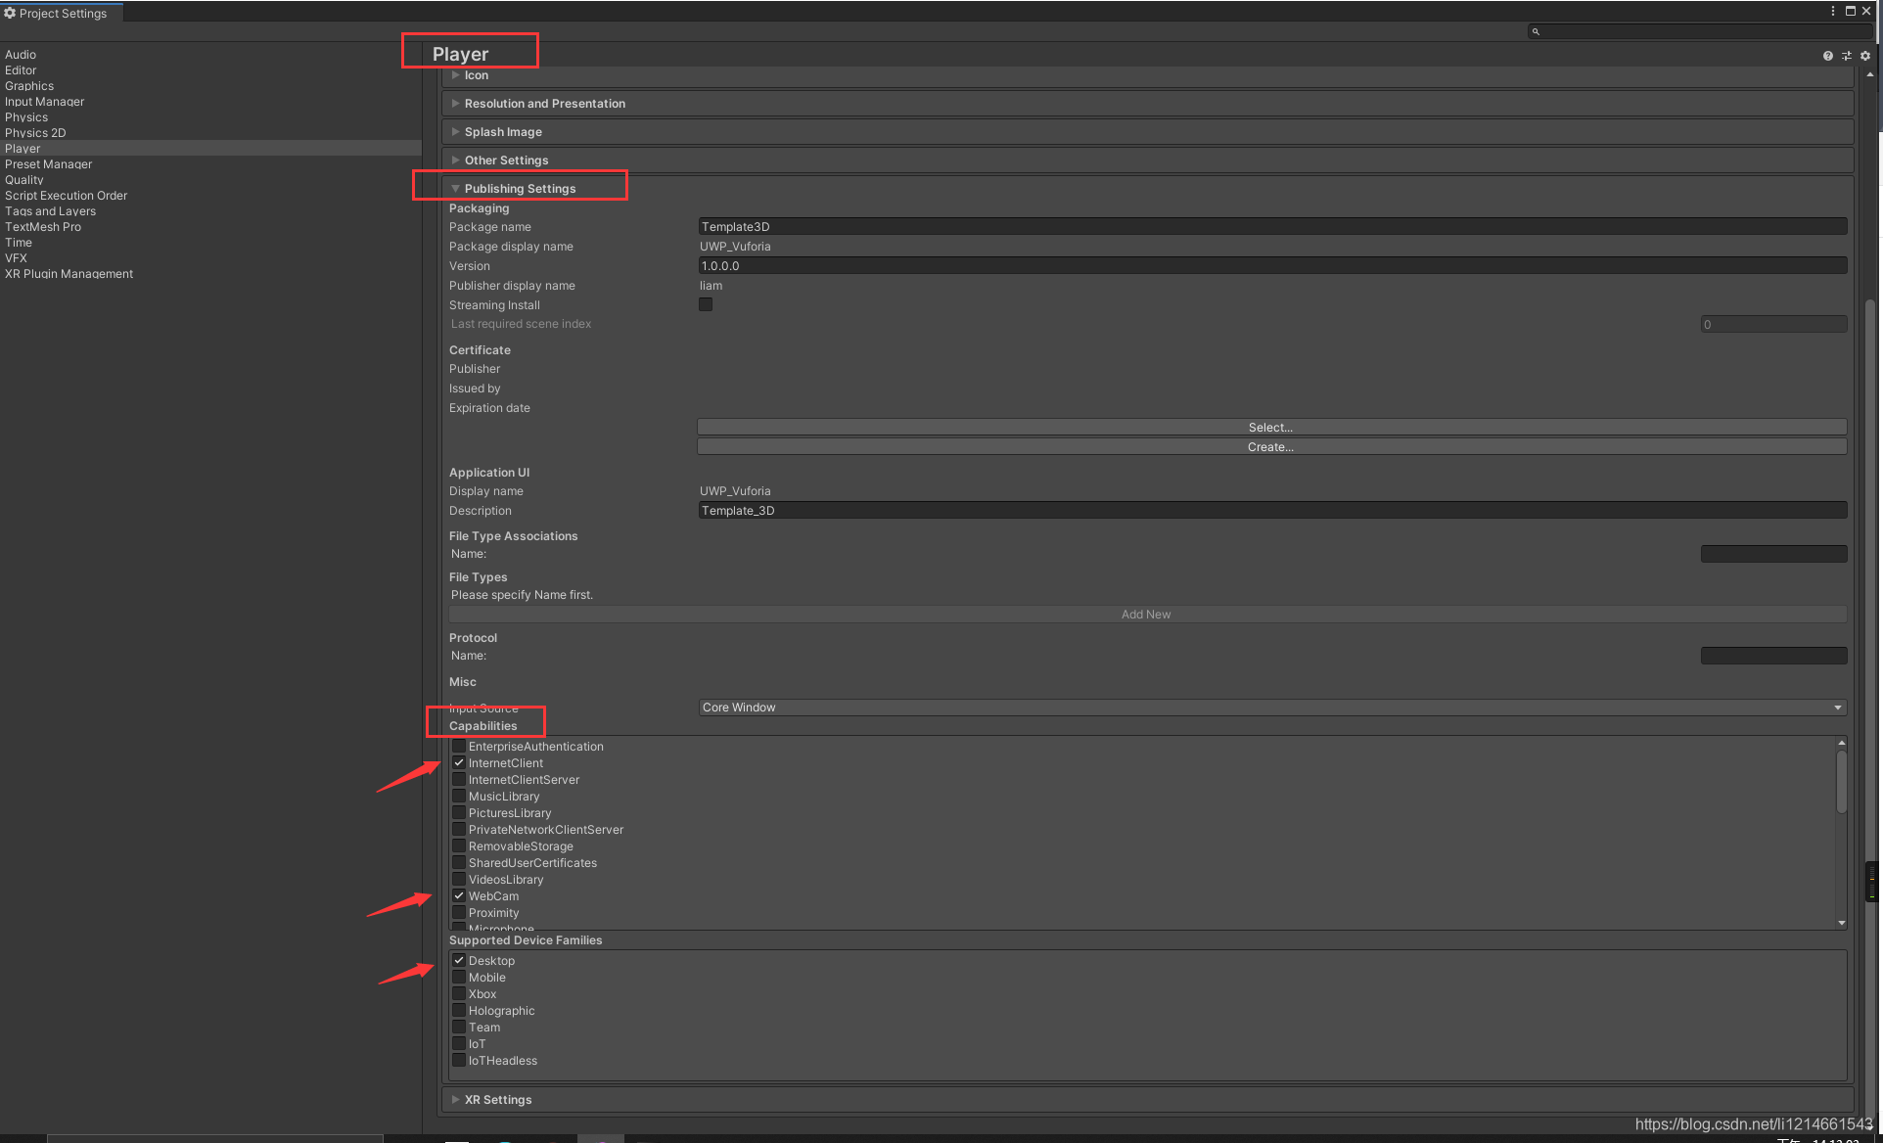Click Capabilities list scroll-up arrow
Screen dimensions: 1883x1143
[x=1841, y=743]
